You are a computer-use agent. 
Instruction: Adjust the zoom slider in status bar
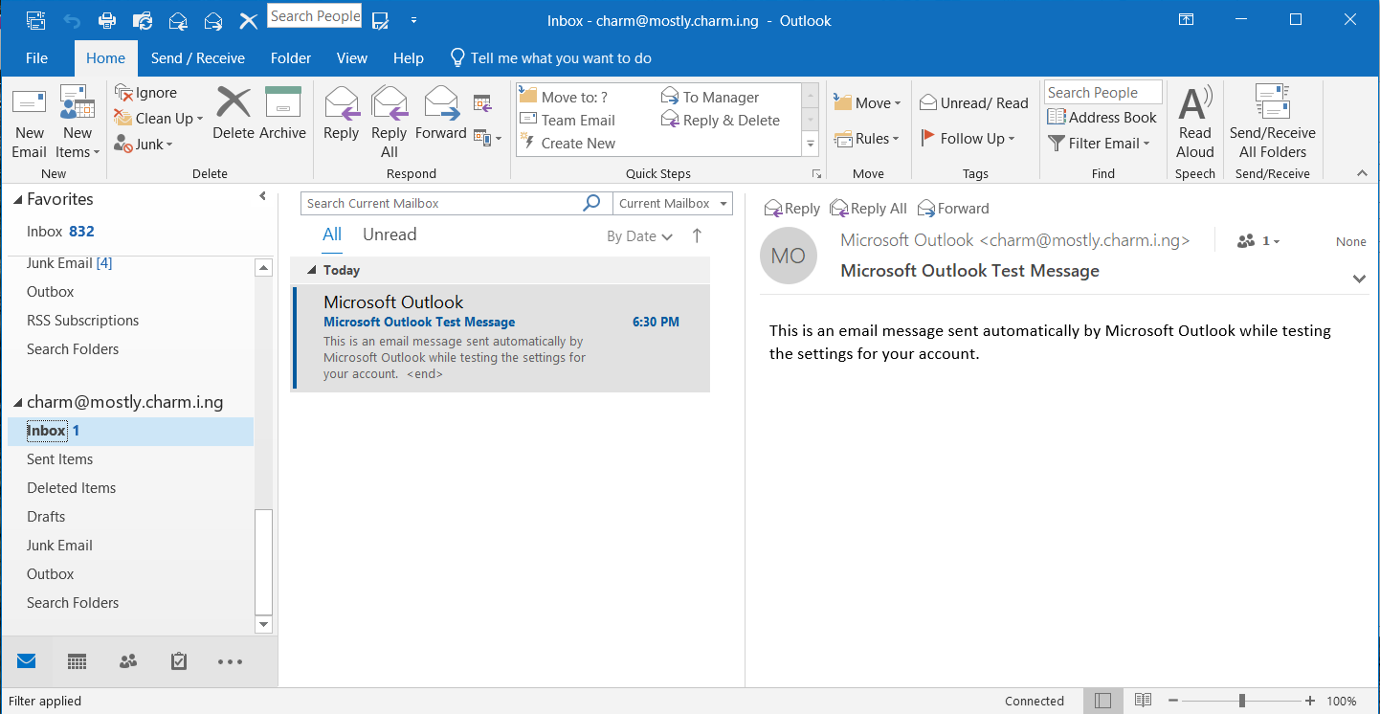1241,701
